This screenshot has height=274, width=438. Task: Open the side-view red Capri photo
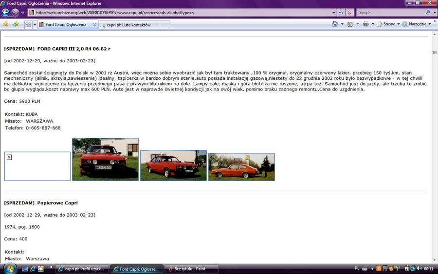tap(241, 167)
